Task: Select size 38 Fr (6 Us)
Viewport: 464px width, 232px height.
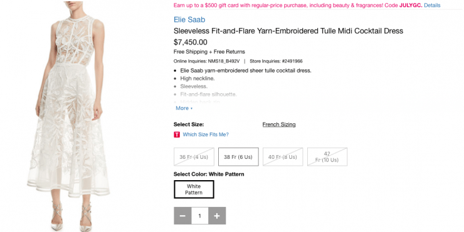Action: click(238, 157)
